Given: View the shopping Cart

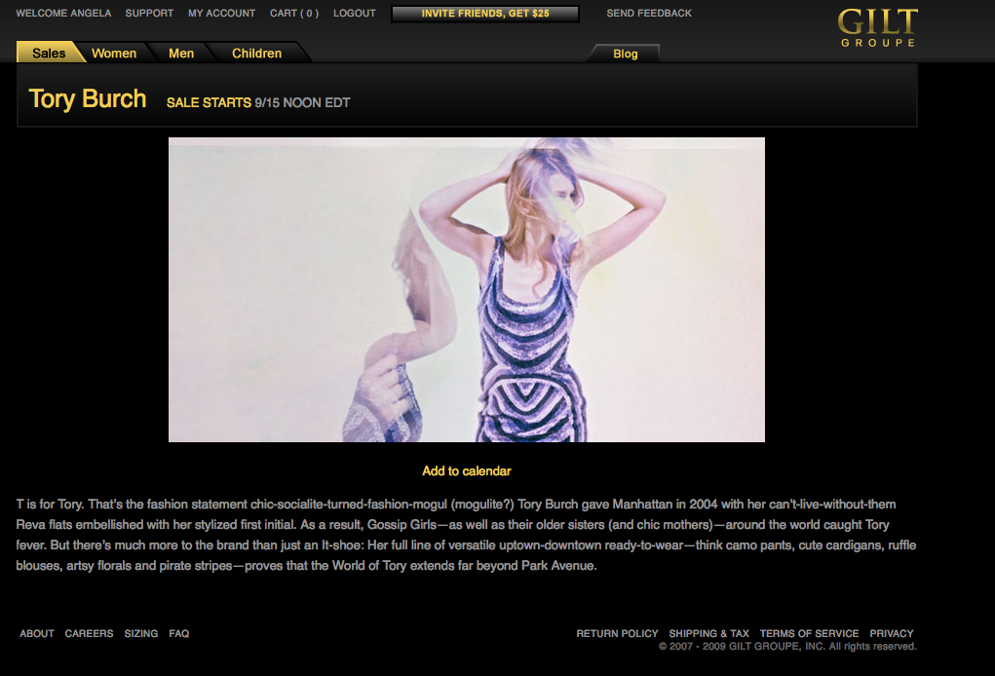Looking at the screenshot, I should (294, 14).
